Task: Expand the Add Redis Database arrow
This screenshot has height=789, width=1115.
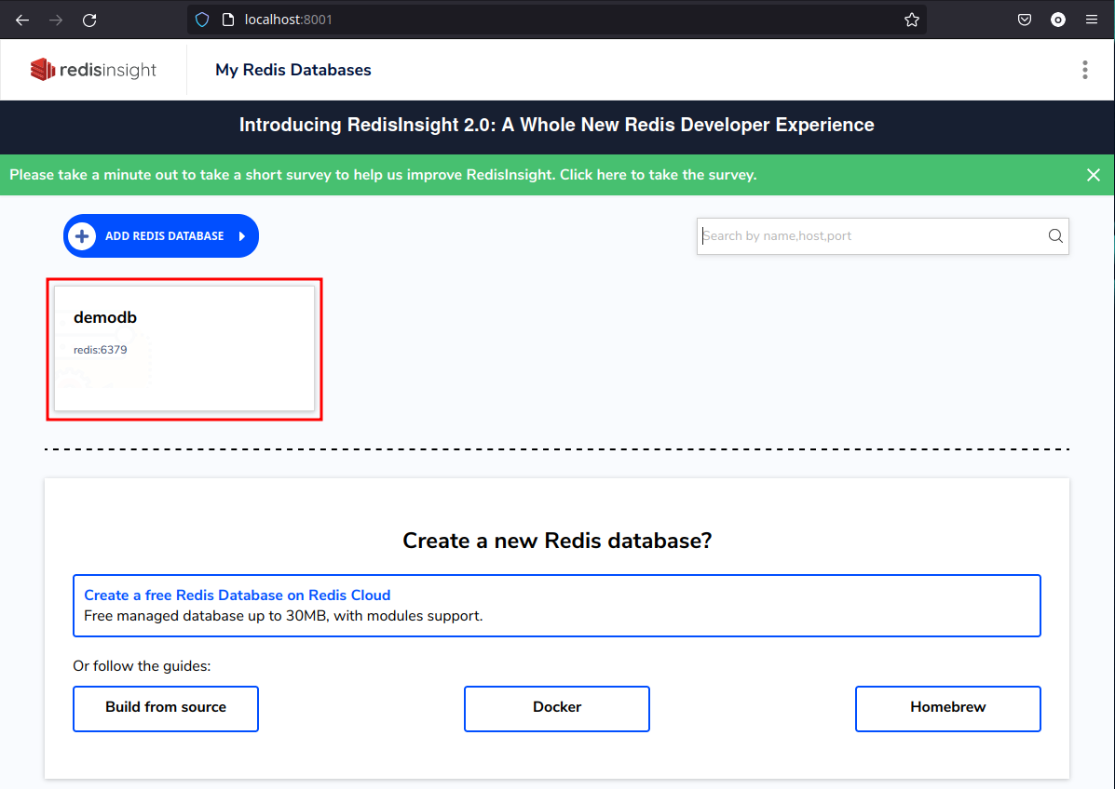Action: tap(242, 235)
